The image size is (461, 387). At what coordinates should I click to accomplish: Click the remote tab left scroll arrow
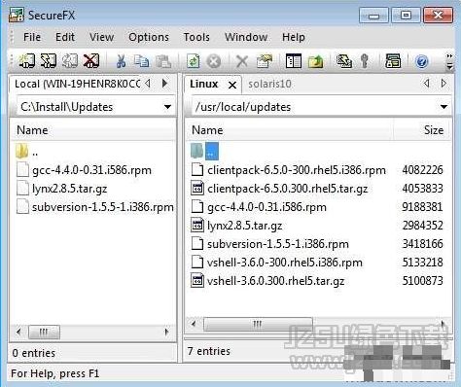[427, 84]
